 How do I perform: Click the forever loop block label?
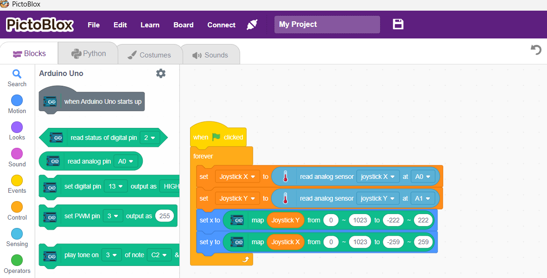tap(203, 156)
